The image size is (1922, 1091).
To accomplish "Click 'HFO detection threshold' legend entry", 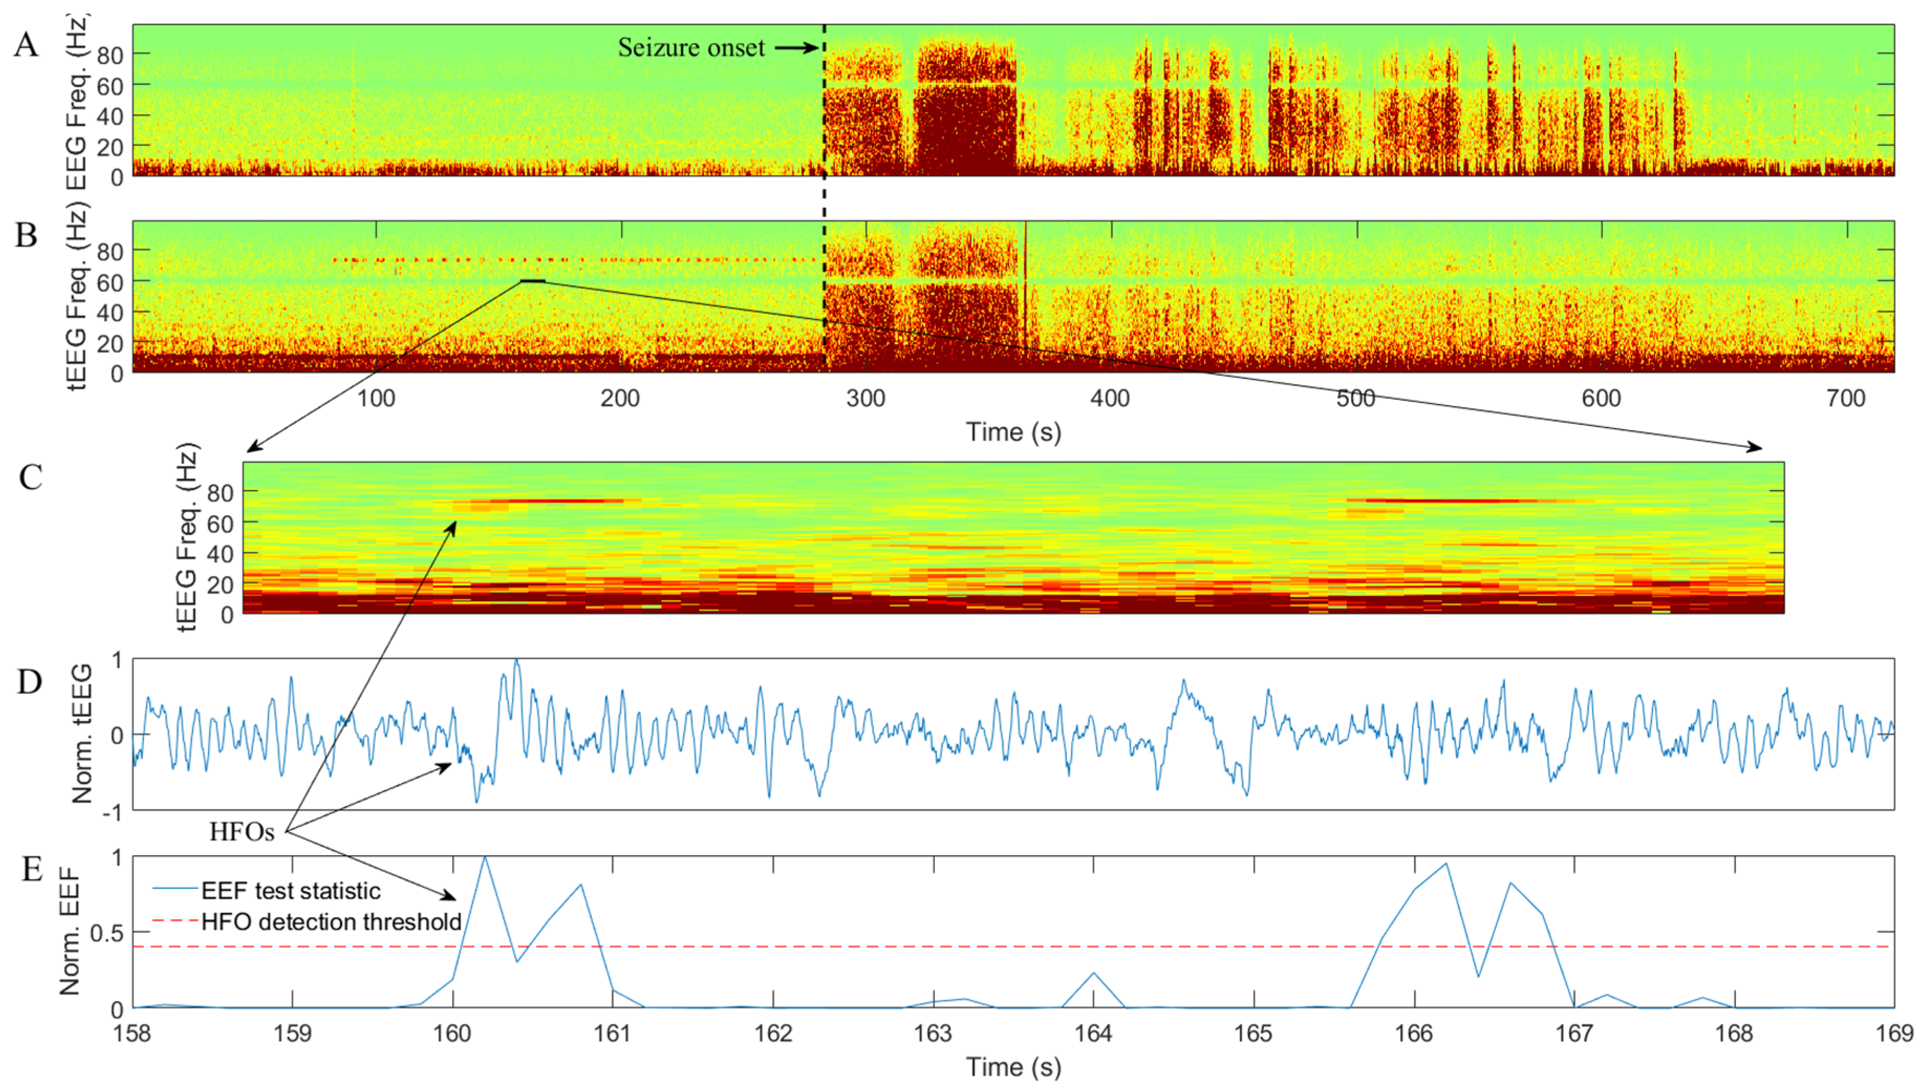I will 331,921.
